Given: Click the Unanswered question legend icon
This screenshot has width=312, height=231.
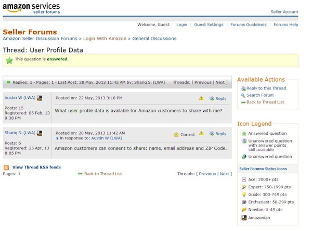Looking at the screenshot, I should pyautogui.click(x=244, y=157).
